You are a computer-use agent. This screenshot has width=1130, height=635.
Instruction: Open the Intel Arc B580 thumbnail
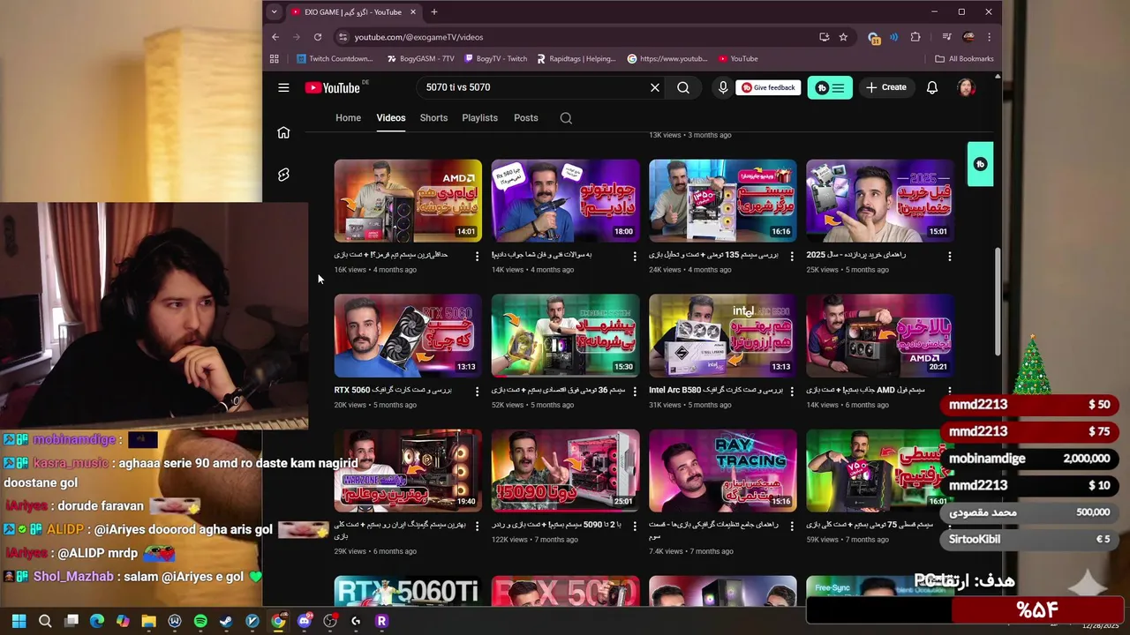723,336
